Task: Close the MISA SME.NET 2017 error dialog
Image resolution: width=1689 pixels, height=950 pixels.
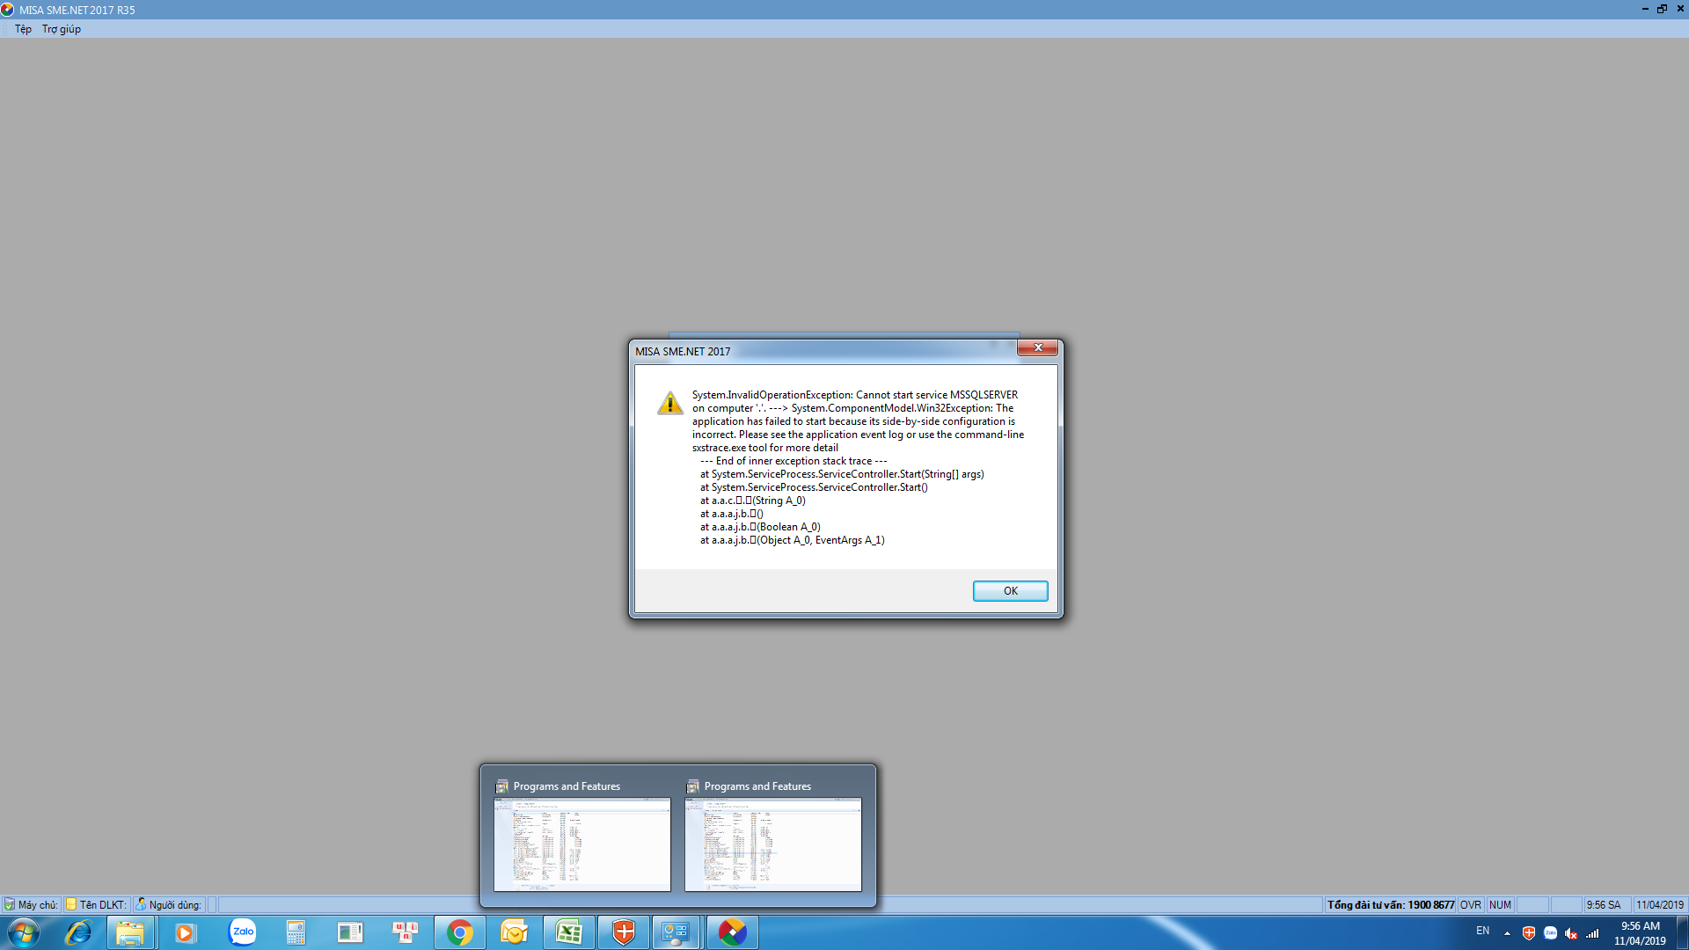Action: [1038, 348]
